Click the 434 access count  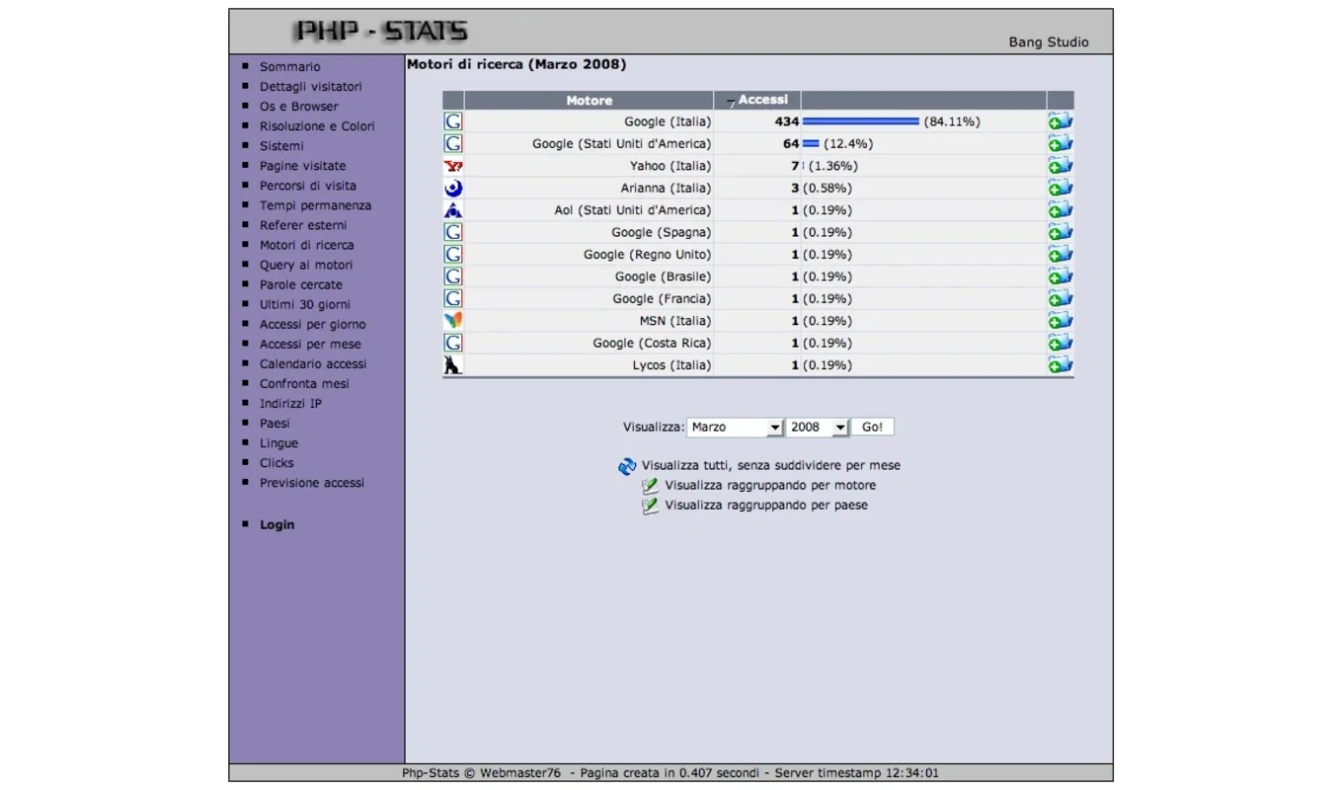[x=786, y=121]
